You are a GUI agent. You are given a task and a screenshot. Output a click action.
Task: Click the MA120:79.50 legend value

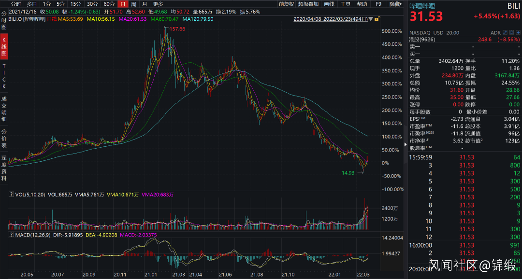(198, 19)
